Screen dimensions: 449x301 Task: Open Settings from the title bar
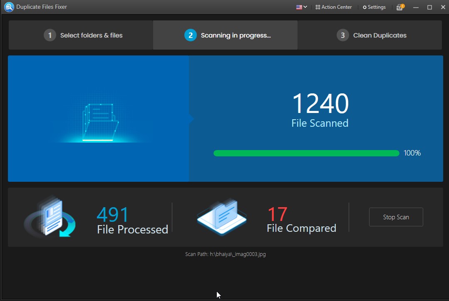374,7
